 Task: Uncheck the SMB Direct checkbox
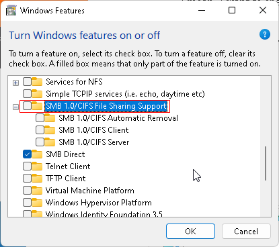pyautogui.click(x=27, y=154)
